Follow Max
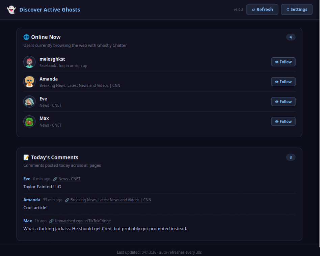This screenshot has height=256, width=320. click(283, 121)
